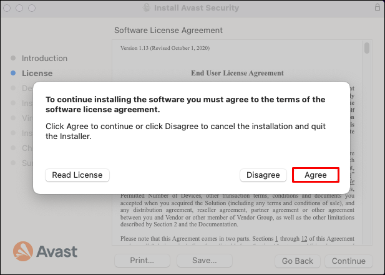Screen dimensions: 385x275
Task: Click the End User License Agreement title
Action: [237, 73]
